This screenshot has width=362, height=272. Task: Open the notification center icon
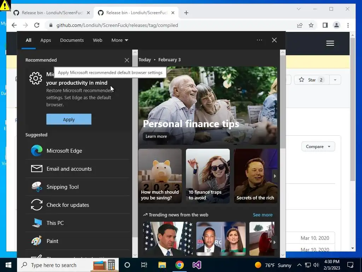[350, 265]
